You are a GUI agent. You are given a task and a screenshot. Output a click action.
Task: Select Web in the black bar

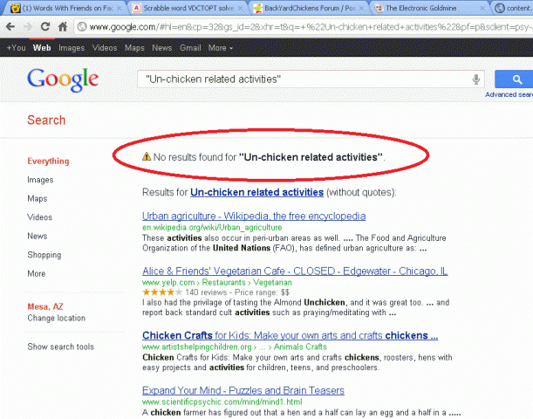coord(42,48)
